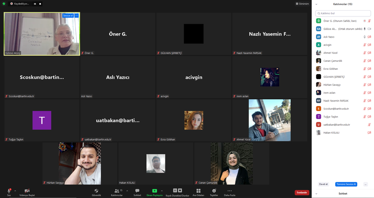Toggle muted mic on Öner G. row
This screenshot has width=374, height=198.
click(369, 21)
